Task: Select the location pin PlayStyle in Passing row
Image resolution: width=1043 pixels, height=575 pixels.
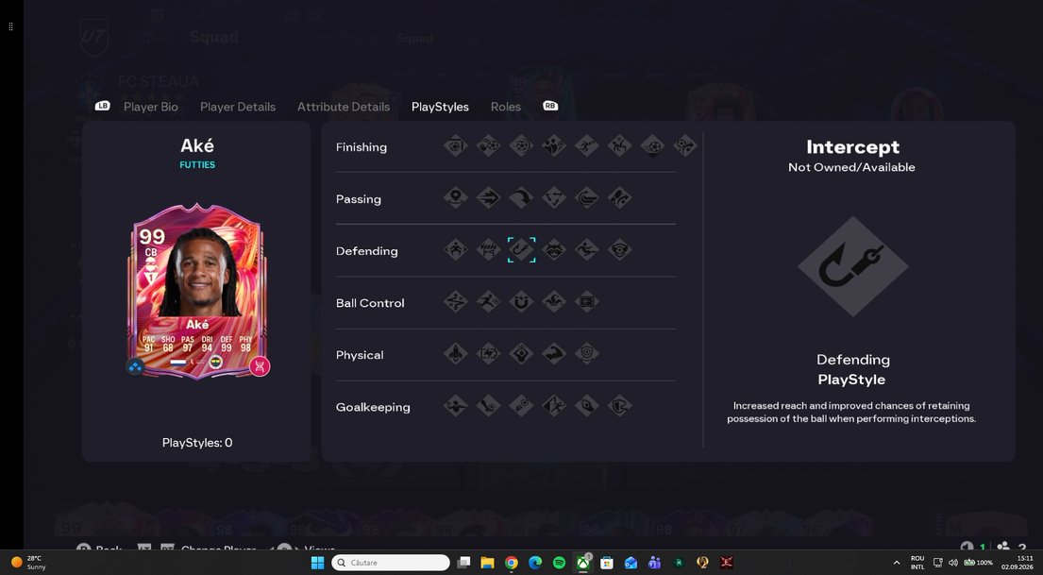Action: coord(456,197)
